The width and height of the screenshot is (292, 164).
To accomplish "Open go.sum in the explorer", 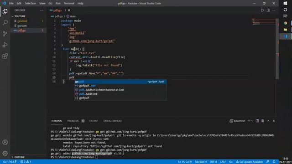I will pyautogui.click(x=28, y=26).
